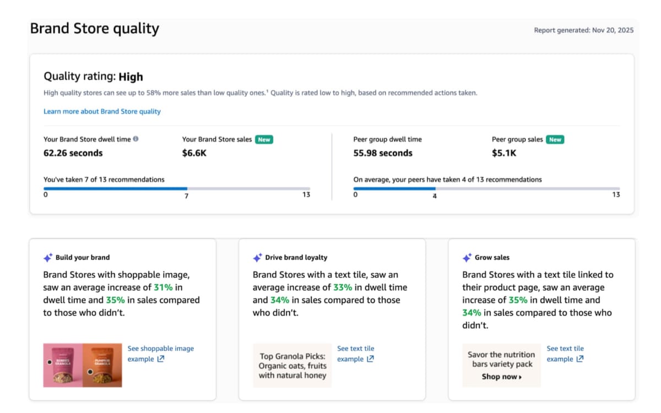Click the Top Granola Picks text tile
Viewport: 661px width, 413px height.
pyautogui.click(x=292, y=365)
